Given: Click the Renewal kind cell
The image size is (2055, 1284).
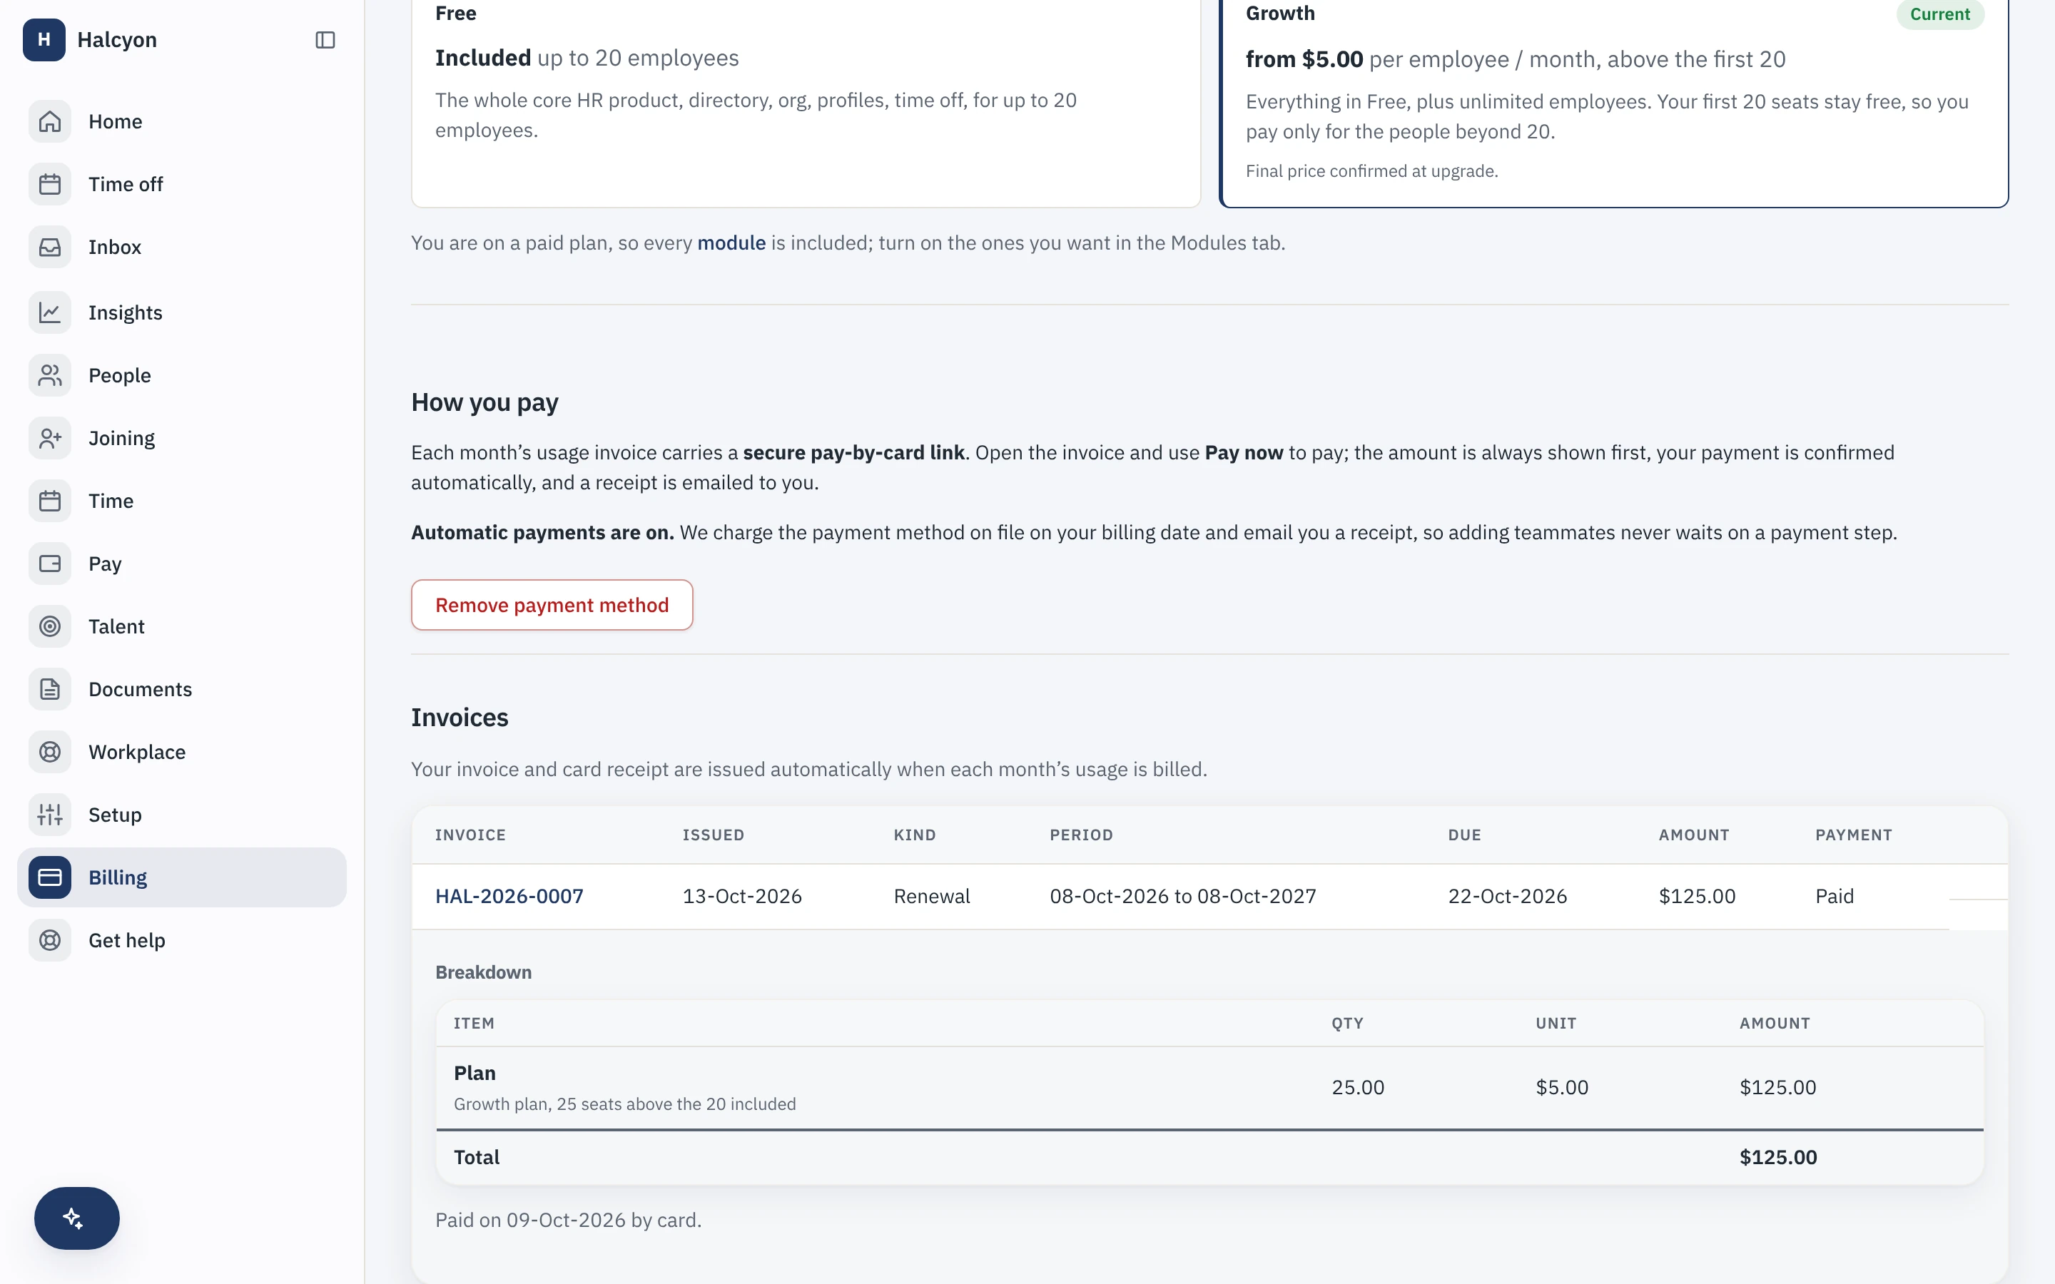Looking at the screenshot, I should coord(932,896).
